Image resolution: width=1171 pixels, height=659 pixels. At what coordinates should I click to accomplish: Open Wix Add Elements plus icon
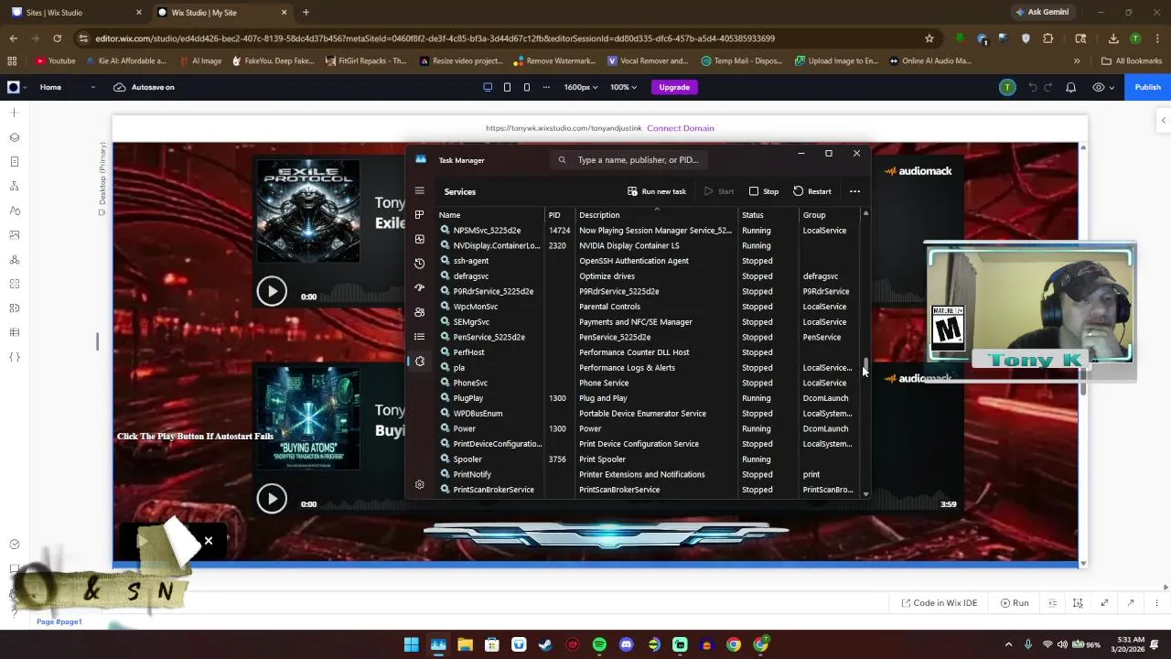point(14,113)
